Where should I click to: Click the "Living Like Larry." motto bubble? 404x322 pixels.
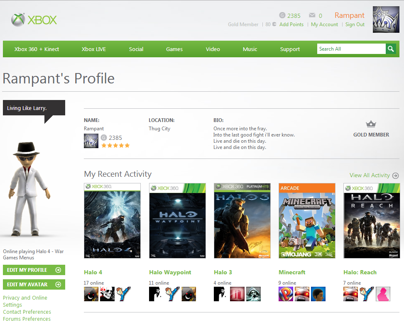[34, 108]
